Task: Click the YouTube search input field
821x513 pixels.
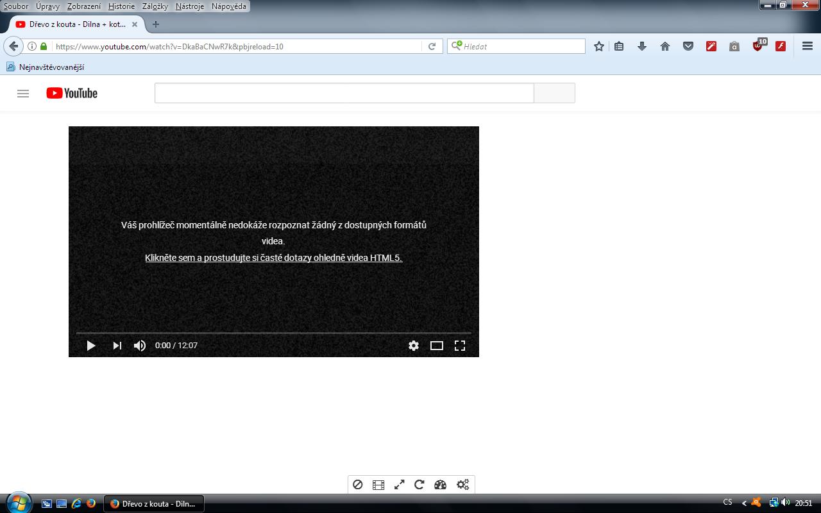Action: point(344,93)
